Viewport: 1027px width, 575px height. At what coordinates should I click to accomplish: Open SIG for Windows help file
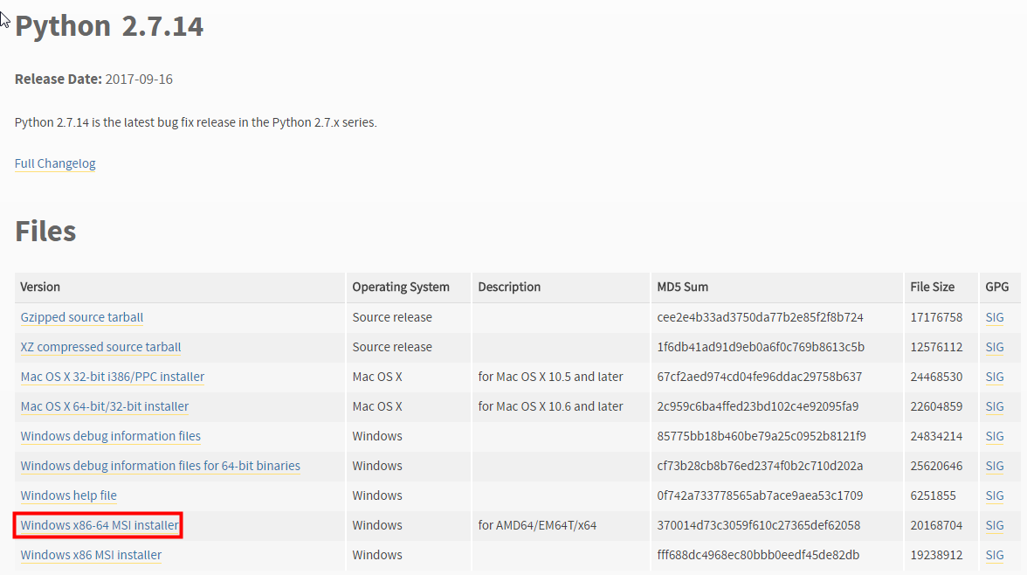995,495
